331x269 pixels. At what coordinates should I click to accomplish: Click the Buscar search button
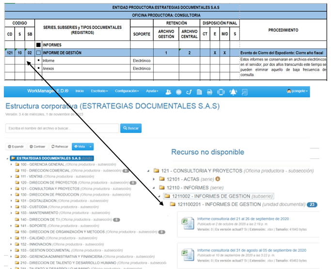[131, 128]
